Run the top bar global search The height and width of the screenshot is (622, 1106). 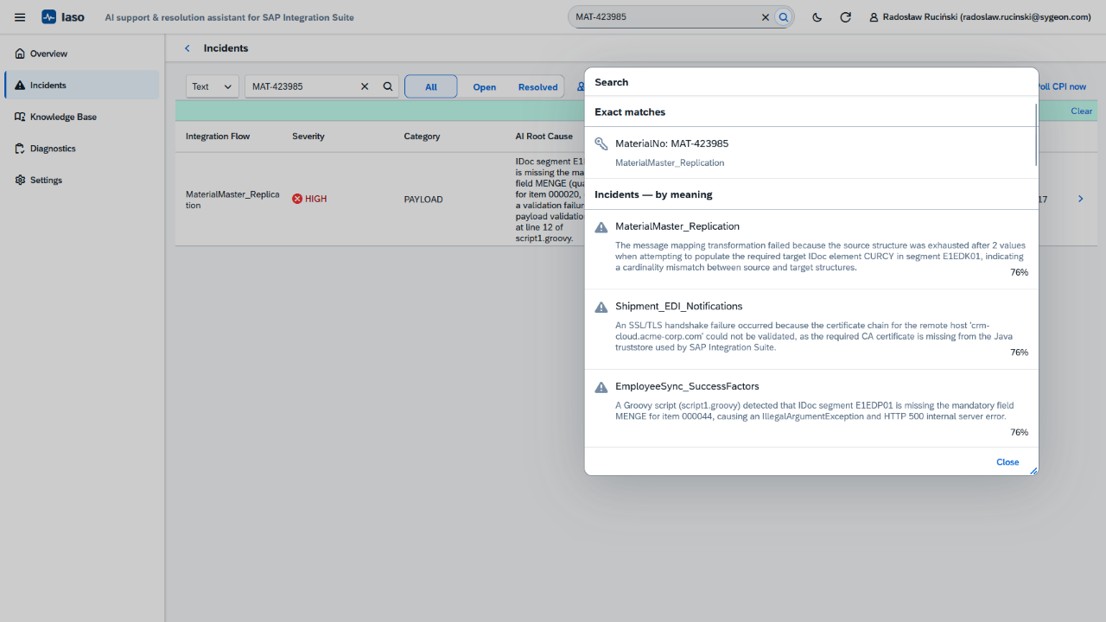click(783, 17)
